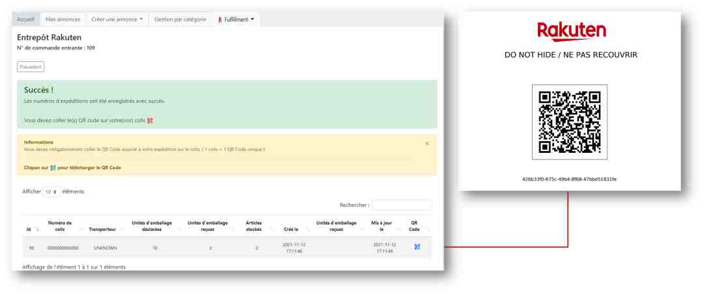The width and height of the screenshot is (704, 294).
Task: Click the Précédent button
Action: coord(31,67)
